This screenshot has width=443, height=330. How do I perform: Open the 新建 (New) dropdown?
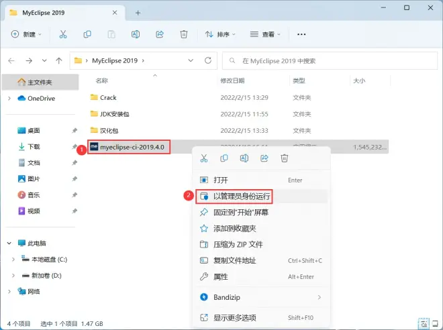(26, 34)
